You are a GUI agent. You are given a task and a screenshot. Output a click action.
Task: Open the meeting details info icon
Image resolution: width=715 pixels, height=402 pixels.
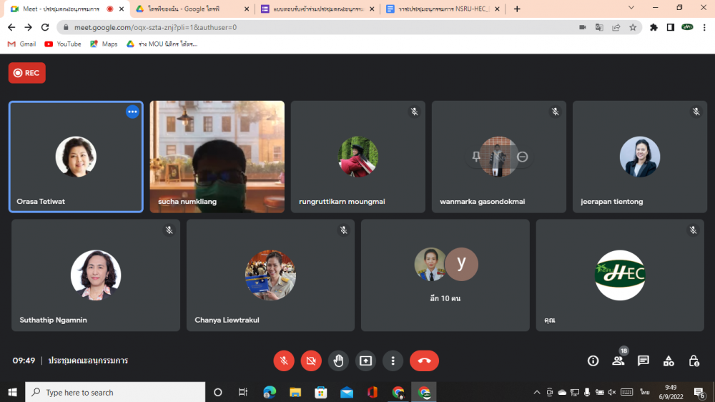593,361
